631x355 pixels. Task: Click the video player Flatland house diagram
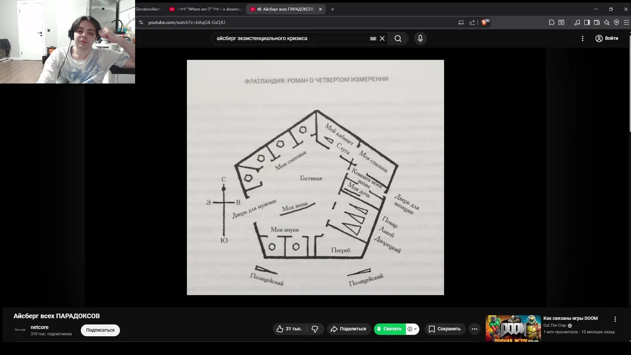pyautogui.click(x=315, y=177)
